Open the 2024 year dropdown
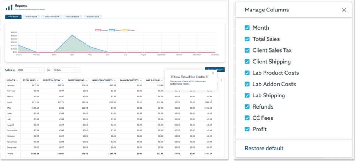Viewport: 357px width, 168px height. 31,70
